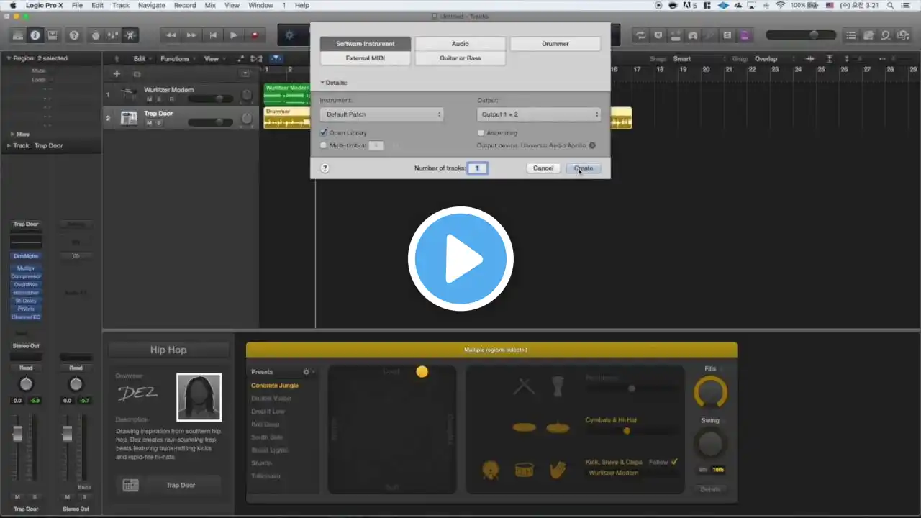Screen dimensions: 921x518
Task: Mute the Trap Door track in track header
Action: coord(150,123)
